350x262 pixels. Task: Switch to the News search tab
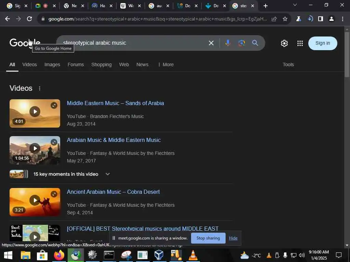[x=142, y=64]
